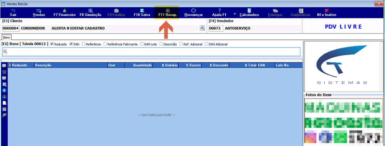Click the item search input field
The image size is (385, 146).
coord(151,52)
